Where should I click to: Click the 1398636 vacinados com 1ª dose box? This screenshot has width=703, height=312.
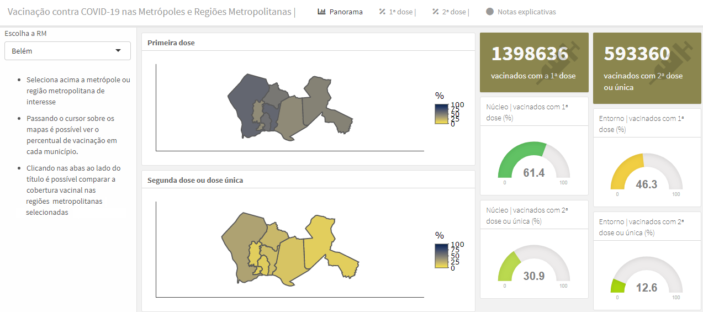[534, 62]
